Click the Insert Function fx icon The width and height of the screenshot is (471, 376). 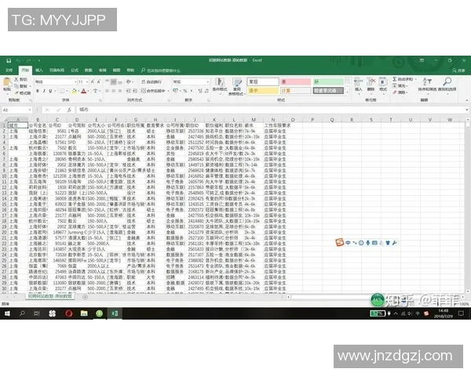coord(69,110)
